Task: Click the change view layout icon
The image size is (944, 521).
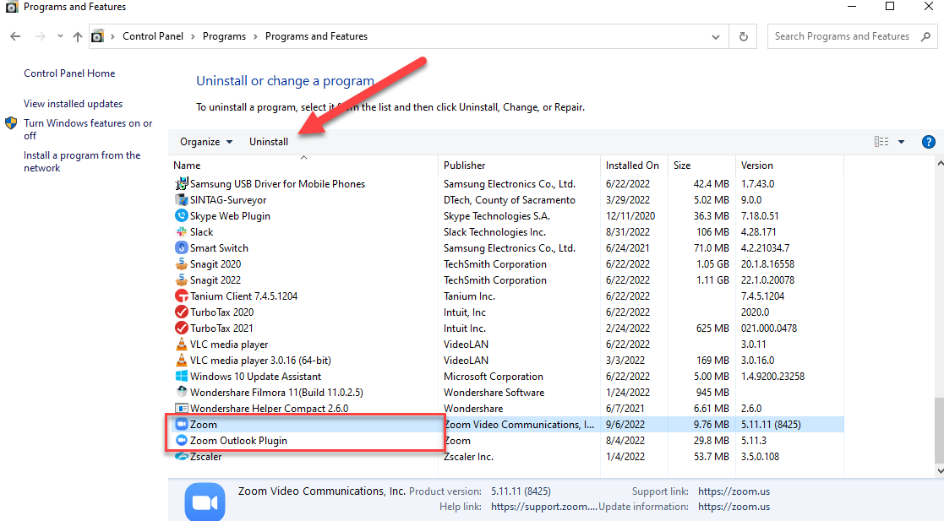Action: click(881, 141)
